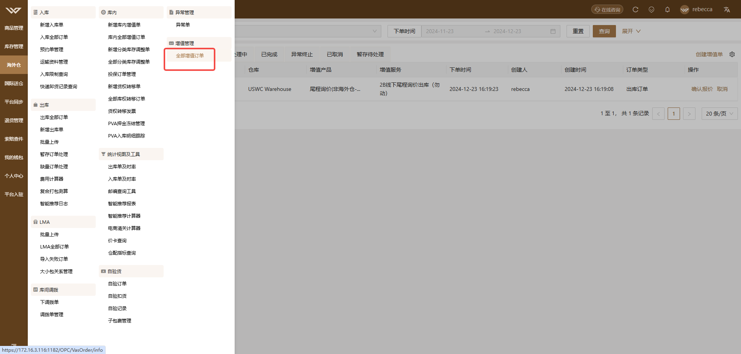Click the language translate icon
741x354 pixels.
727,10
